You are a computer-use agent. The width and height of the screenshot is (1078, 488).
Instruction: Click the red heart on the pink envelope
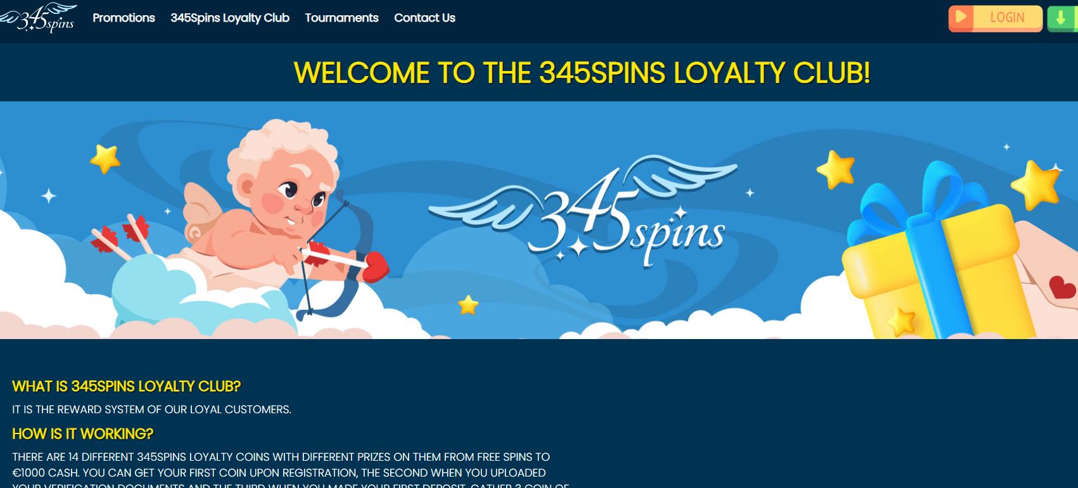coord(1062,287)
